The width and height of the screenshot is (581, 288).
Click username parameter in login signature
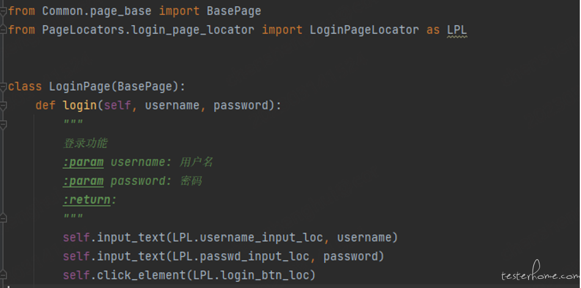pyautogui.click(x=172, y=106)
